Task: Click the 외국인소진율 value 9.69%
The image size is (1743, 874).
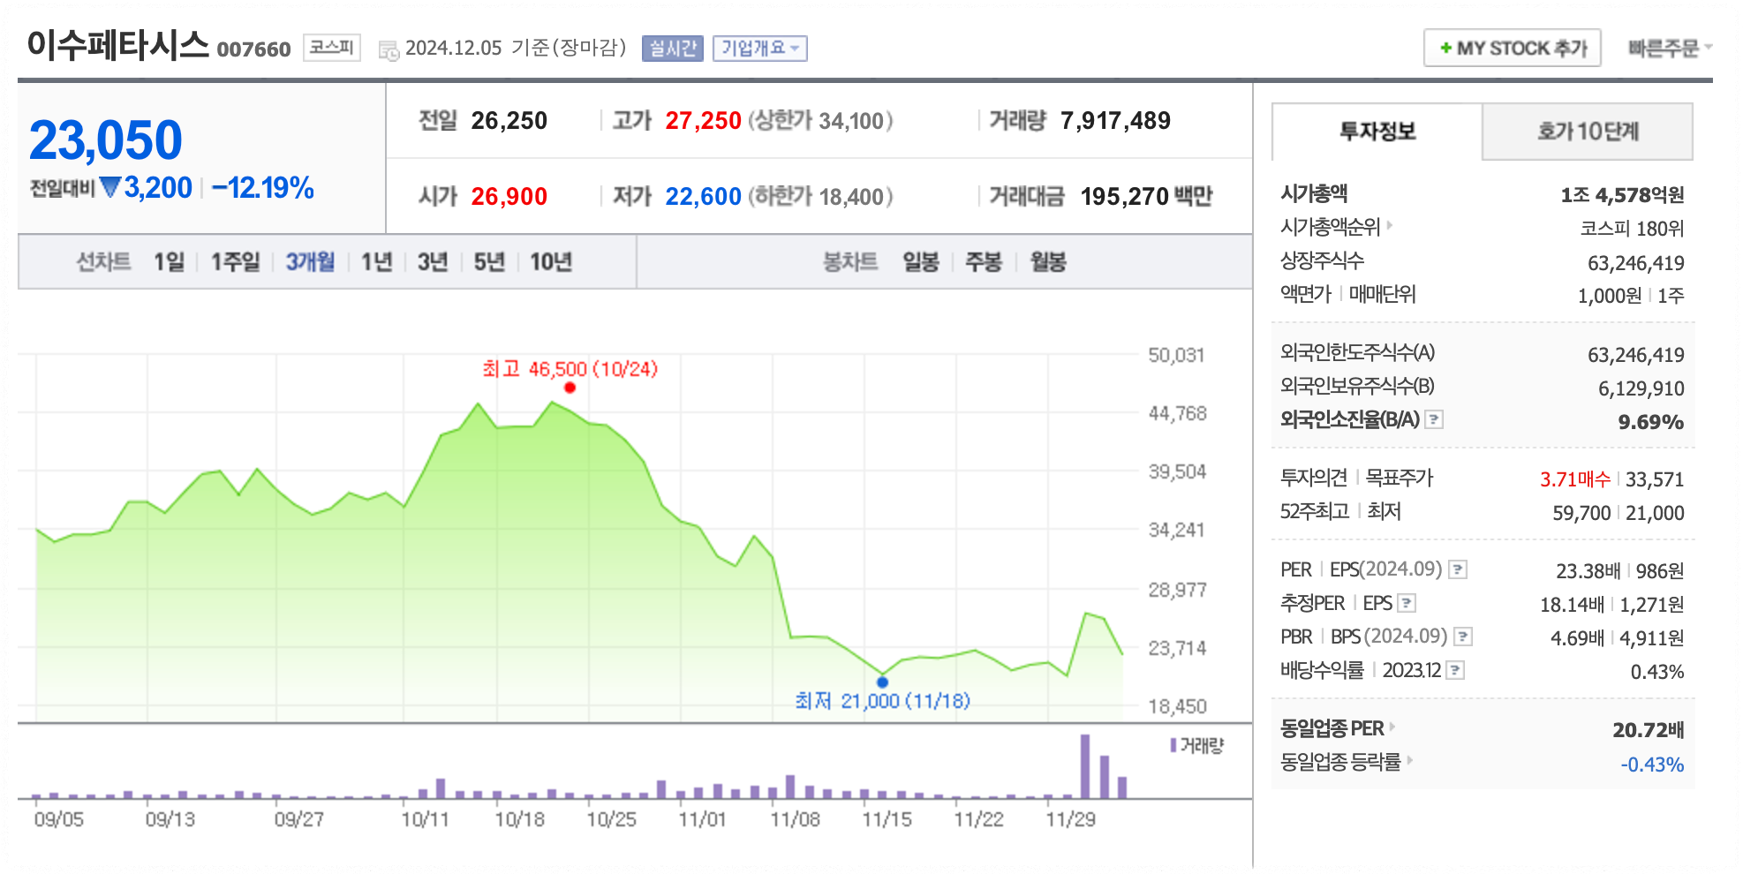Action: tap(1651, 422)
